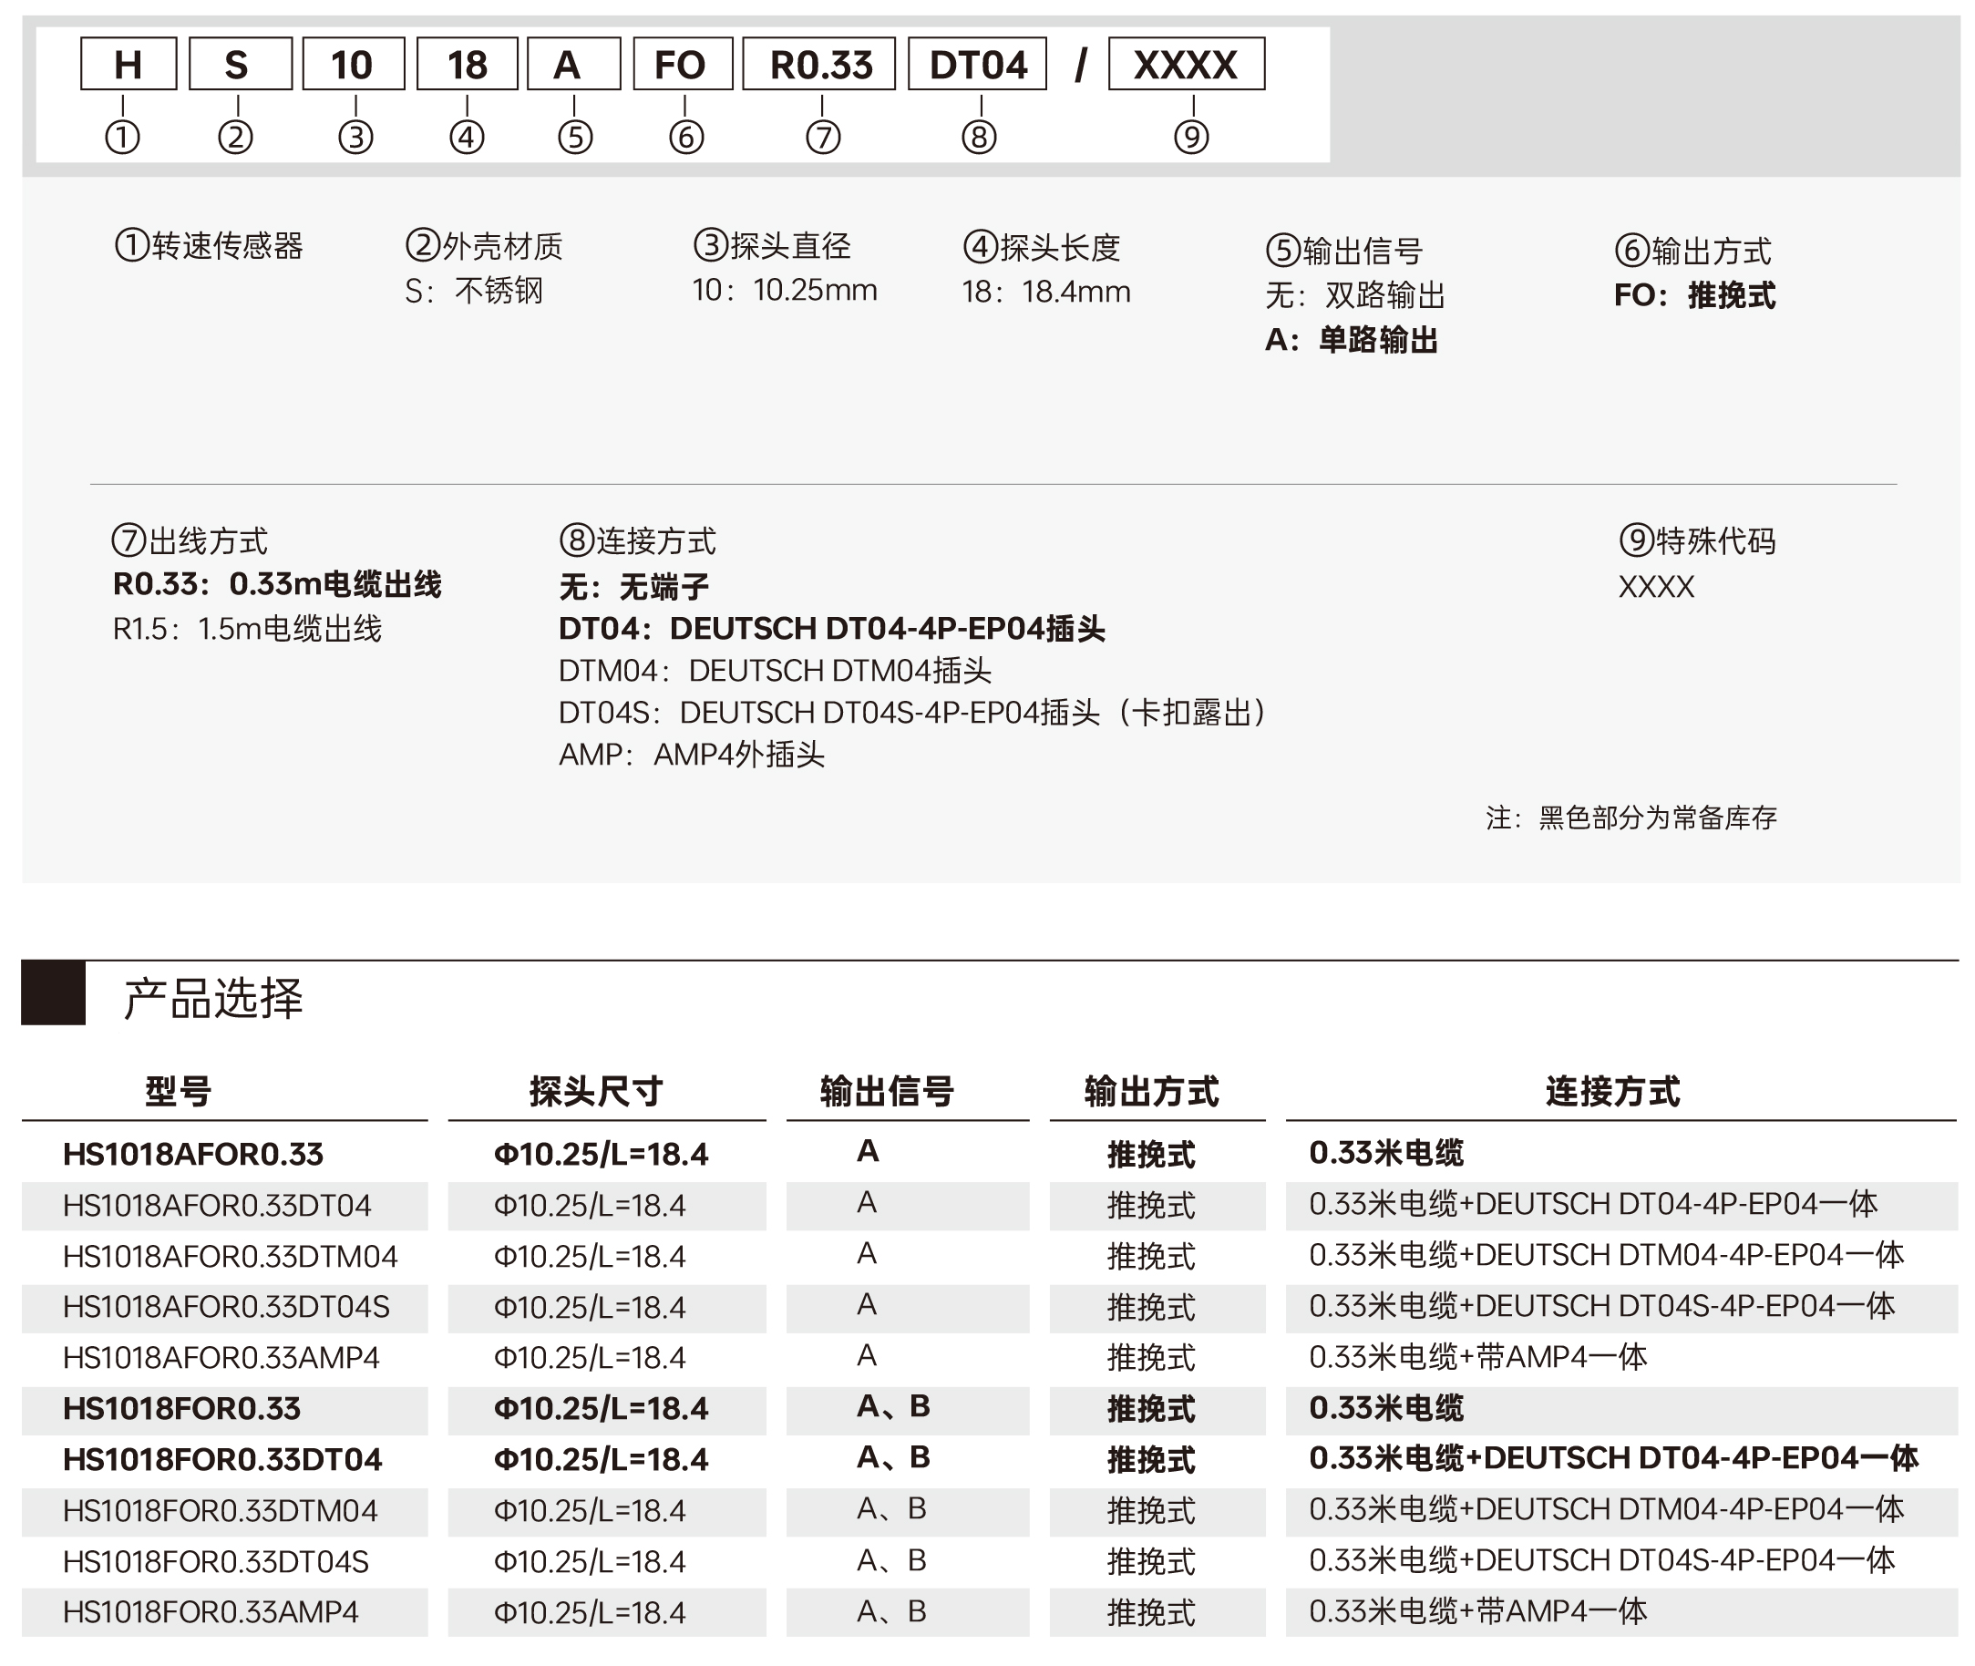Screen dimensions: 1975x1666
Task: Click the 'H' code box
Action: click(129, 63)
